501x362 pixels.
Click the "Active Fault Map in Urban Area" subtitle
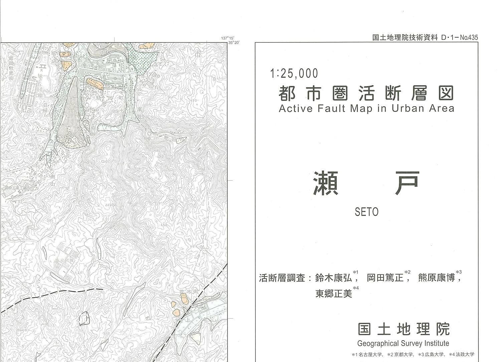366,109
